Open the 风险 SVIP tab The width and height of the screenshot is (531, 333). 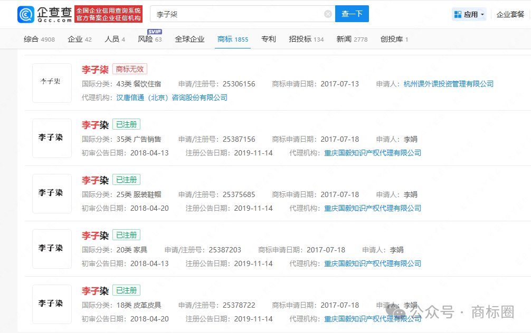149,40
